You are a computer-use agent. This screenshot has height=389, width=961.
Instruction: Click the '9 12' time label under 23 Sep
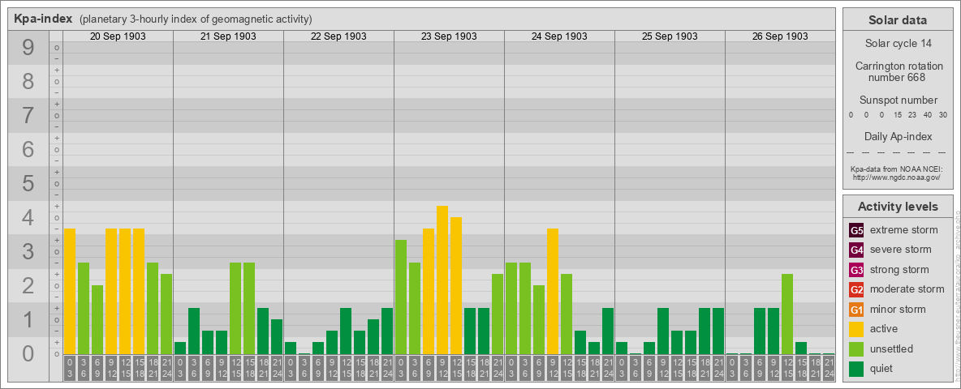(442, 368)
